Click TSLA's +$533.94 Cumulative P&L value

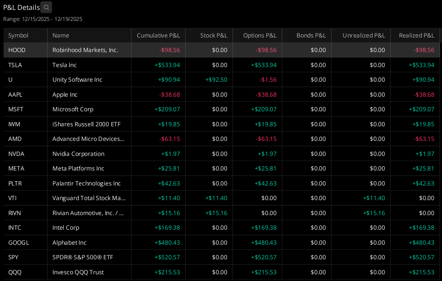pos(167,65)
